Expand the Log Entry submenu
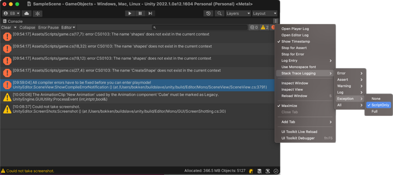 [x=305, y=60]
